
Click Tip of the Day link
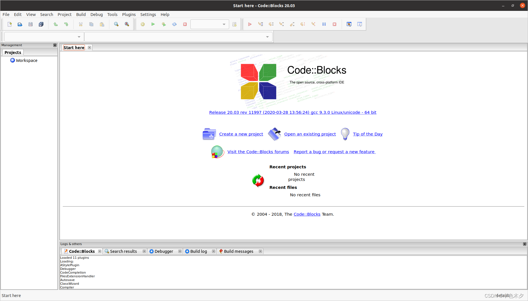coord(368,134)
